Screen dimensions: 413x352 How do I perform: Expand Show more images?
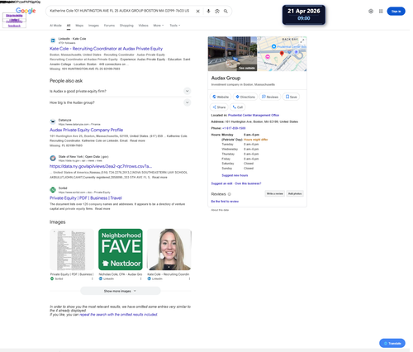point(121,291)
